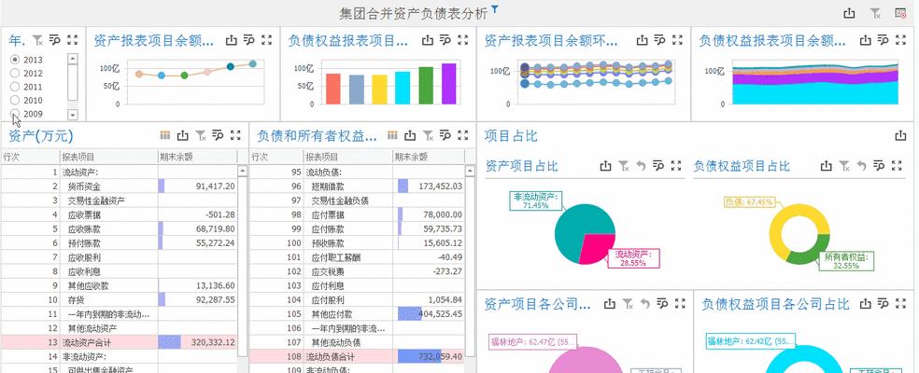Select the 短期借款 row
Viewport: 919px width, 373px height.
357,186
